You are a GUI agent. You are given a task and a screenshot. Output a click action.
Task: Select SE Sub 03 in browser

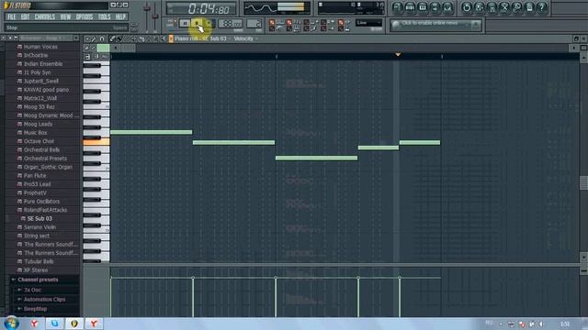(x=39, y=219)
